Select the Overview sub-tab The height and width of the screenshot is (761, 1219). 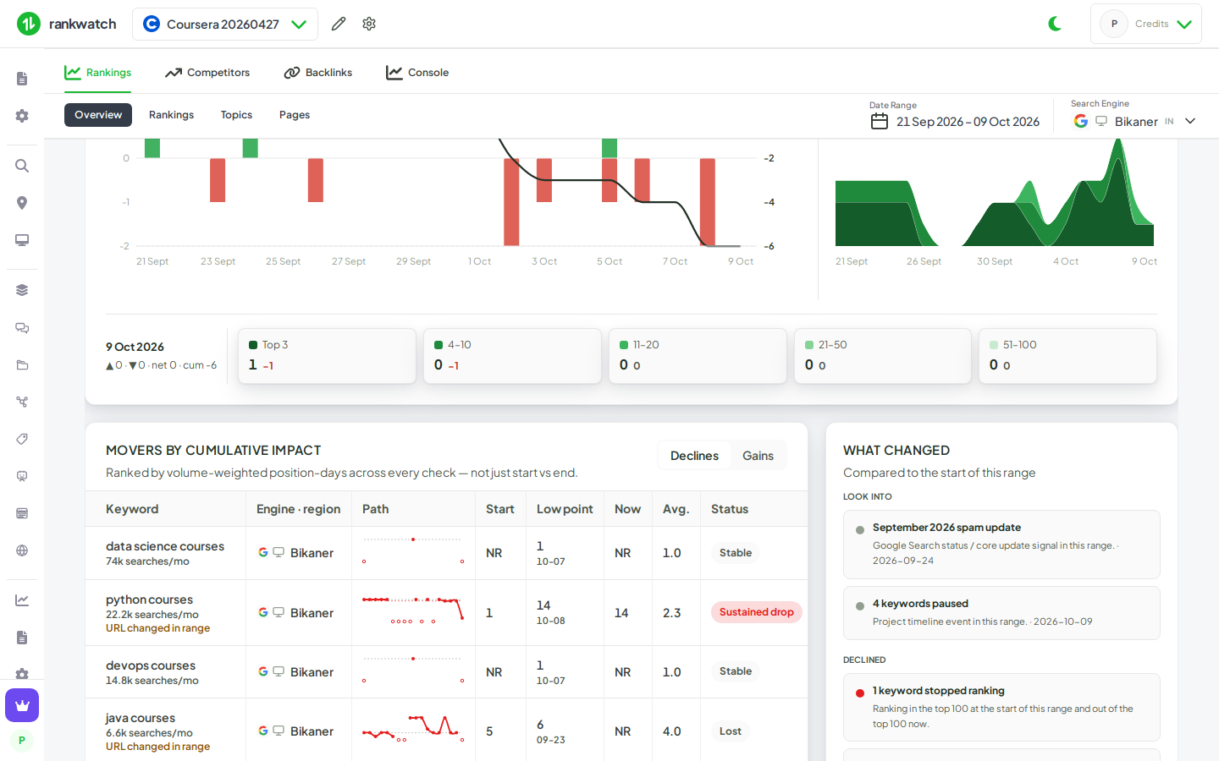[98, 115]
